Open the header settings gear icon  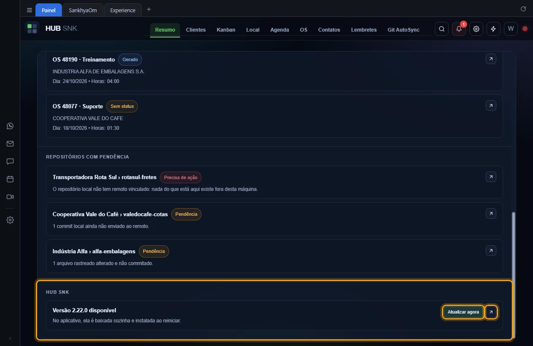coord(476,29)
